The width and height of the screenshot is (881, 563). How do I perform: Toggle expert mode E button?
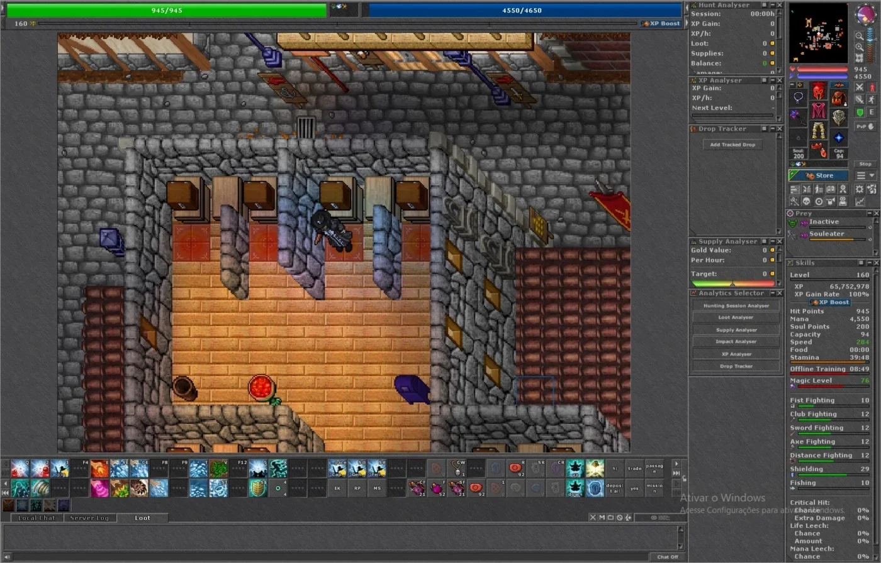click(872, 112)
